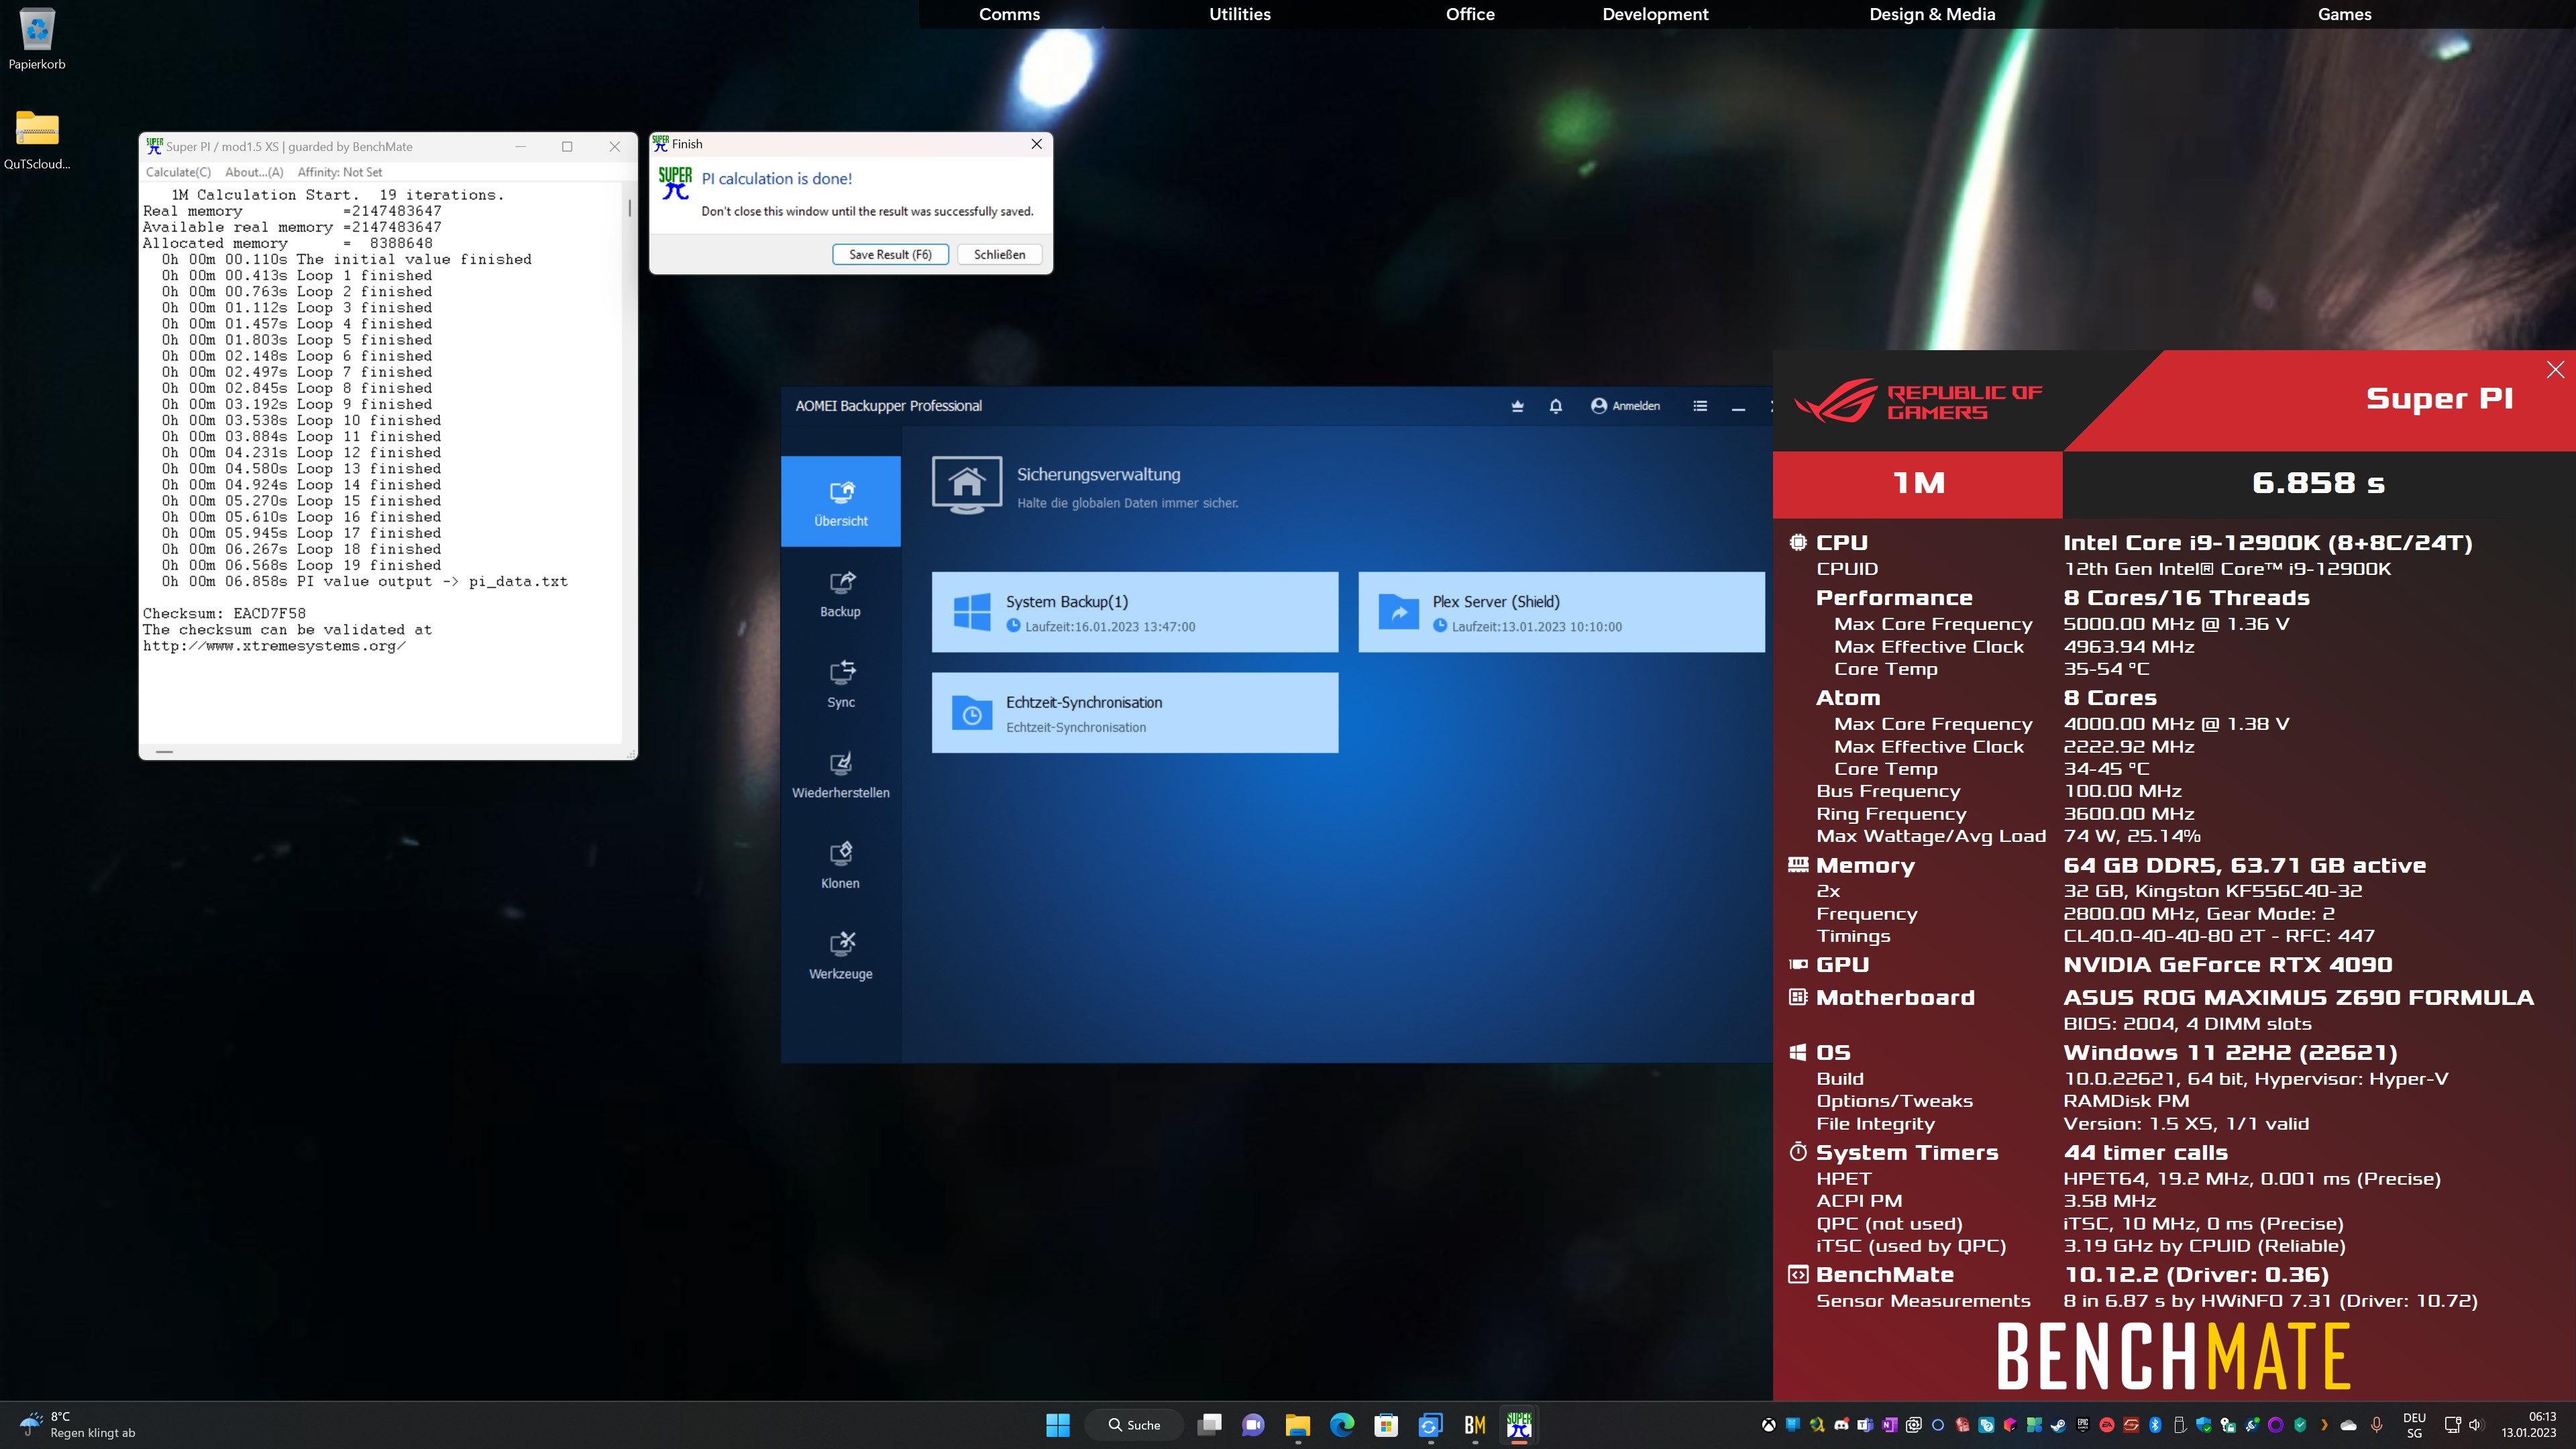Image resolution: width=2576 pixels, height=1449 pixels.
Task: Open the Games launcher tab
Action: [x=2344, y=14]
